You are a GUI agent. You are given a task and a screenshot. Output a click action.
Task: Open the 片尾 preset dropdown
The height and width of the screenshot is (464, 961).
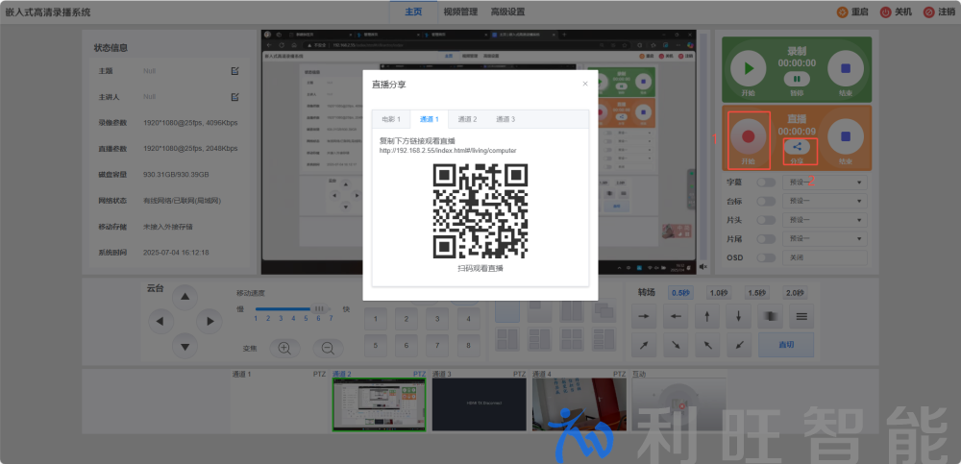(825, 238)
